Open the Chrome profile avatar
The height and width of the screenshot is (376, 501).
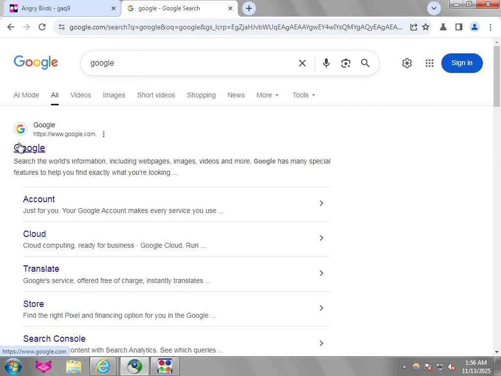pyautogui.click(x=475, y=27)
